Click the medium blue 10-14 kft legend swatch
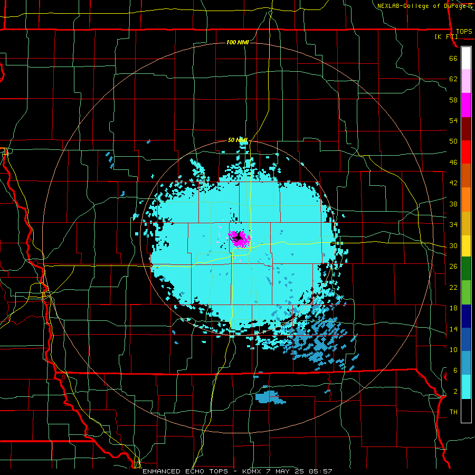Viewport: 475px width, 475px height. pyautogui.click(x=466, y=339)
